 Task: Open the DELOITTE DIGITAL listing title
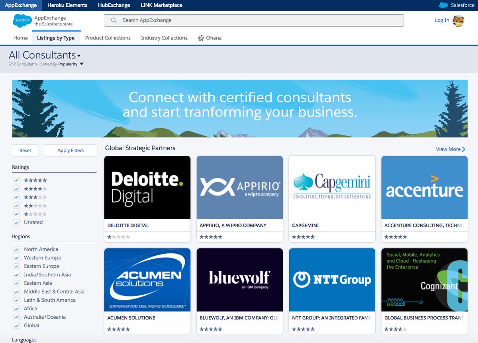[x=128, y=225]
